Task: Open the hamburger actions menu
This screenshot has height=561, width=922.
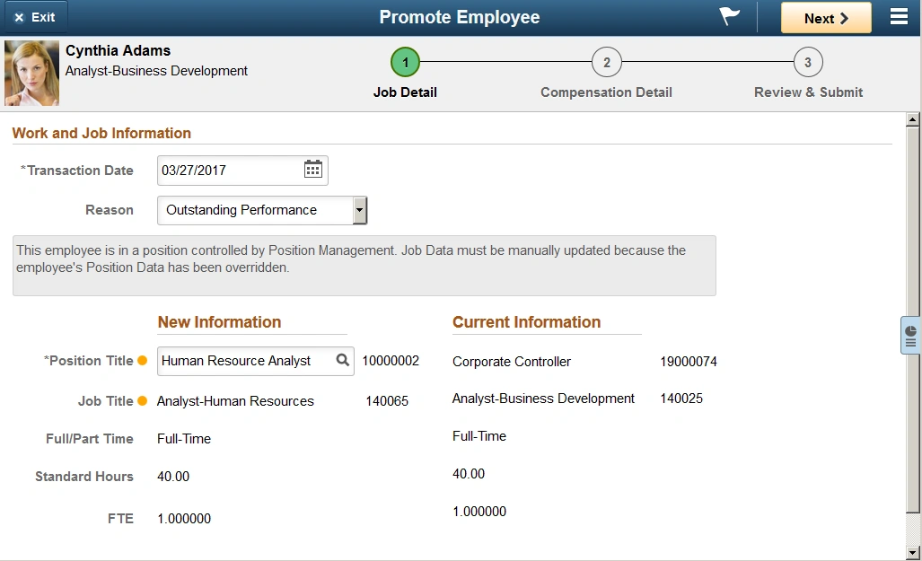Action: click(899, 17)
